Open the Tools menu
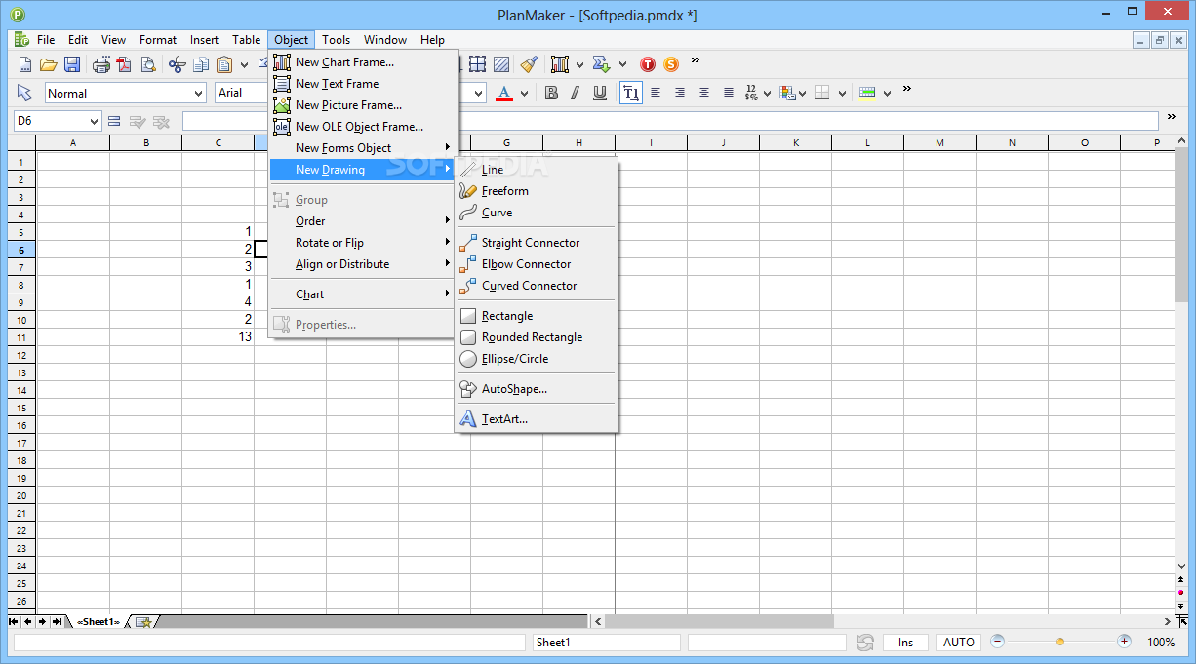1196x664 pixels. click(336, 40)
